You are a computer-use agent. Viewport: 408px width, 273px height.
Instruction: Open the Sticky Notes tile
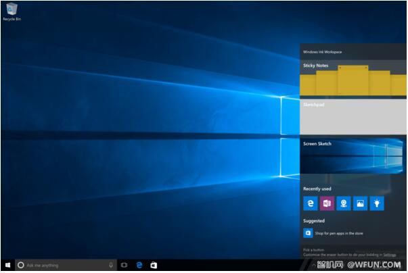tap(353, 78)
